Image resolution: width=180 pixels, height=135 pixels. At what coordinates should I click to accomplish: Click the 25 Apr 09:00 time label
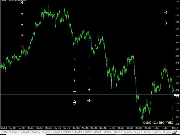49,128
